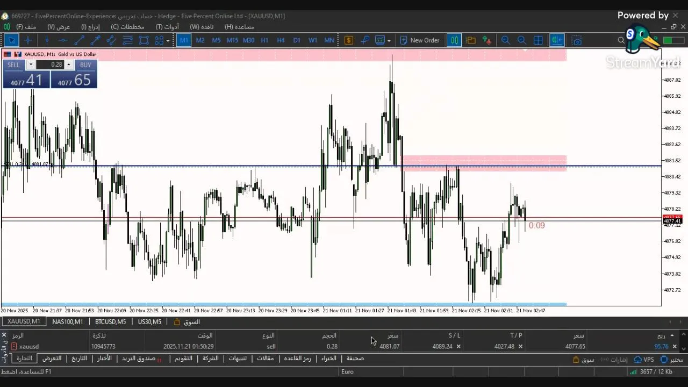The image size is (688, 387).
Task: Click the VPS cloud icon in toolbox
Action: click(x=637, y=360)
